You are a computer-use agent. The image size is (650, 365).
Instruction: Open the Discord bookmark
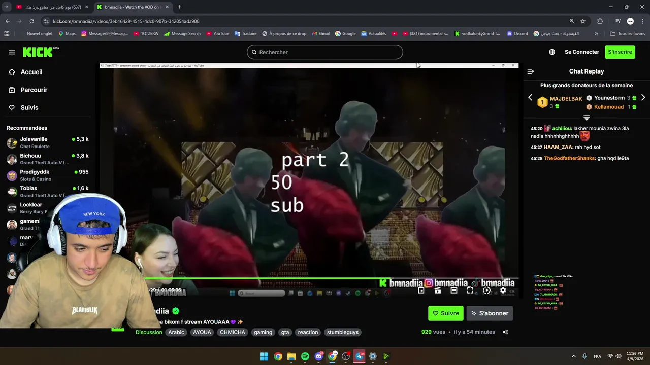click(517, 34)
